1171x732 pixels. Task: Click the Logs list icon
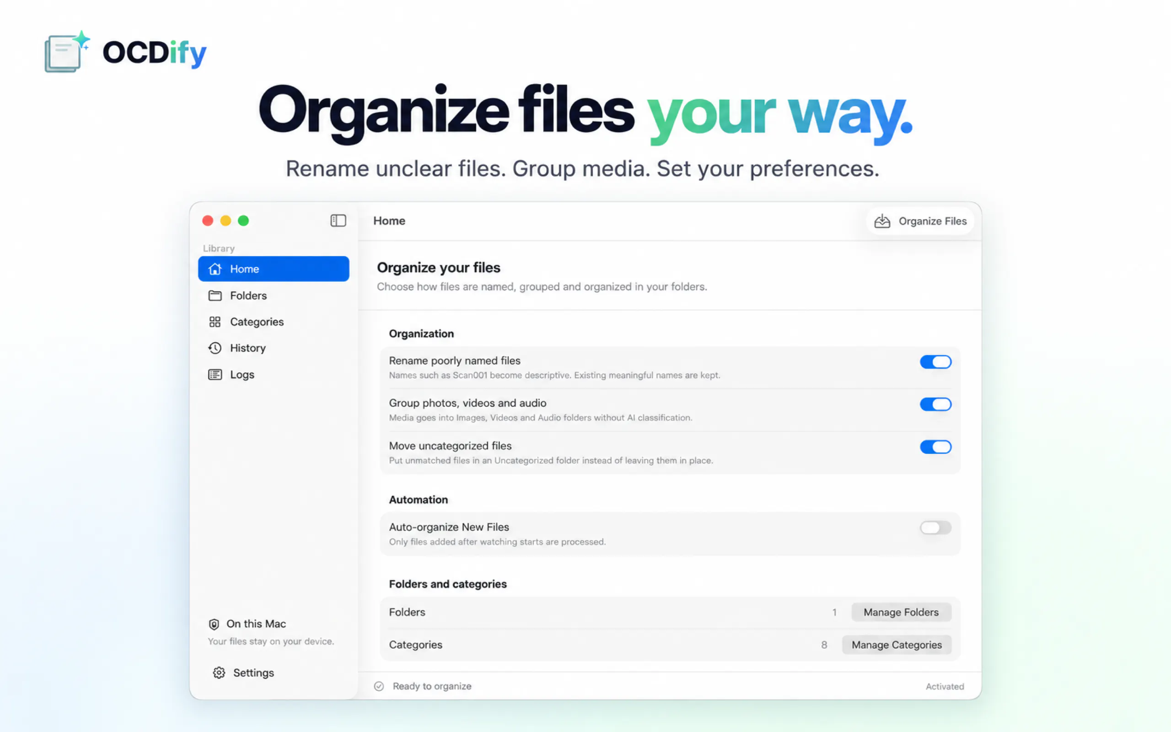point(215,375)
